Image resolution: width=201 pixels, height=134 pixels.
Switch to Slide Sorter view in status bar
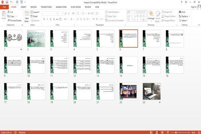pos(157,132)
